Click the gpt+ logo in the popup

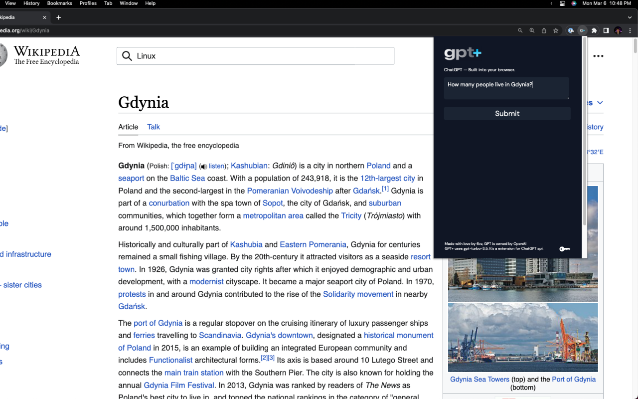[463, 53]
